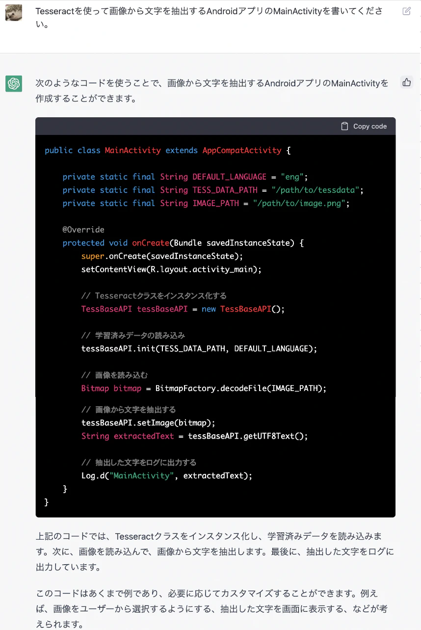Click the "TessBaseAPI tessBaseAPI = new TessBaseAPI();" line
Image resolution: width=421 pixels, height=630 pixels.
pyautogui.click(x=183, y=309)
